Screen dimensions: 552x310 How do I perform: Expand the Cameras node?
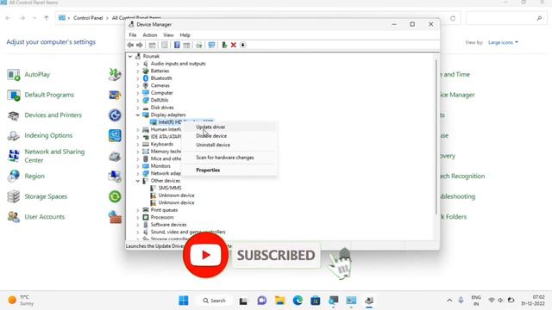point(138,86)
